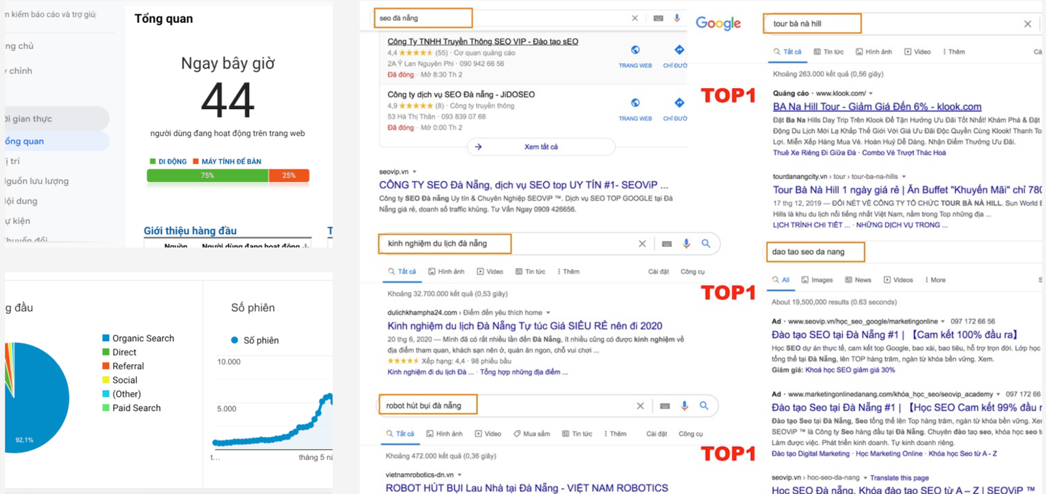Open 'Nguồn lưu lượng' in Analytics sidebar
Screen dimensions: 1046x494
37,181
